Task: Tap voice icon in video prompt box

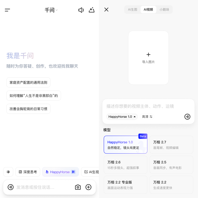Action: (187, 117)
